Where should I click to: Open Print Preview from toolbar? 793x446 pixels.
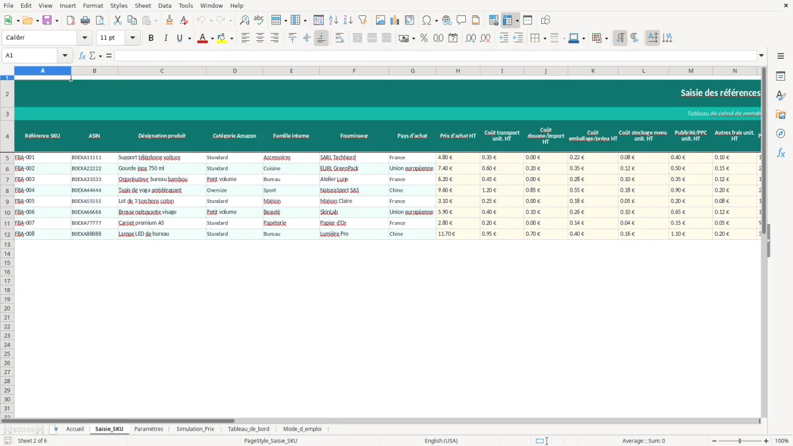tap(99, 20)
